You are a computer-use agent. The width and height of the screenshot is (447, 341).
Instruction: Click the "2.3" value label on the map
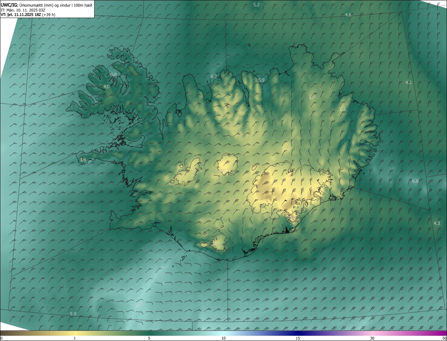click(342, 109)
